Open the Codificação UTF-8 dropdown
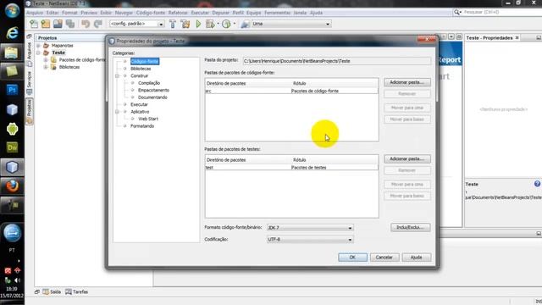This screenshot has height=305, width=542. point(310,239)
